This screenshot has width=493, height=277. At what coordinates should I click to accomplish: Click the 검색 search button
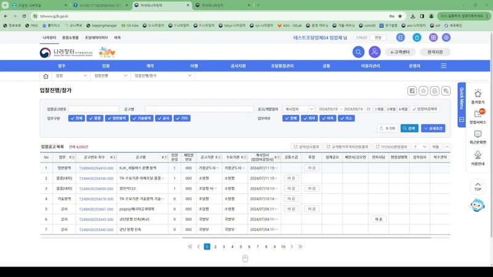tap(409, 128)
